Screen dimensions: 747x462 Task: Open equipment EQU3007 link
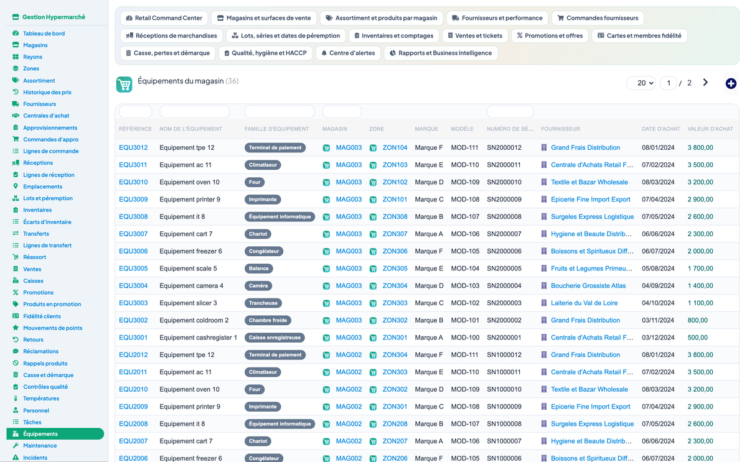click(x=133, y=234)
